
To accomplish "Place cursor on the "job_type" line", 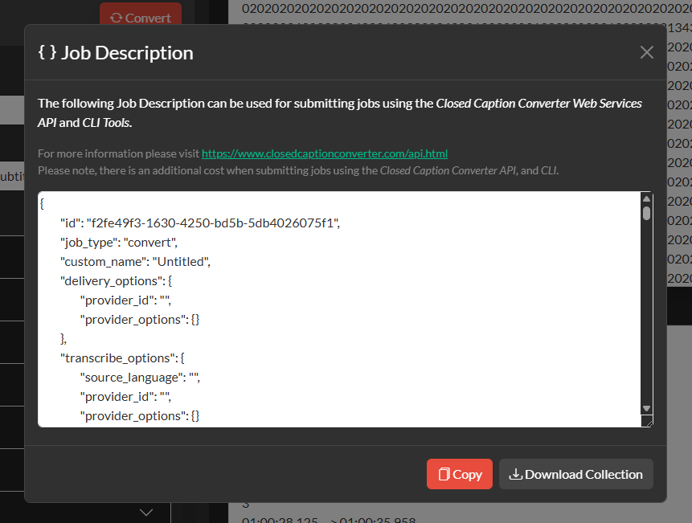I will point(118,242).
